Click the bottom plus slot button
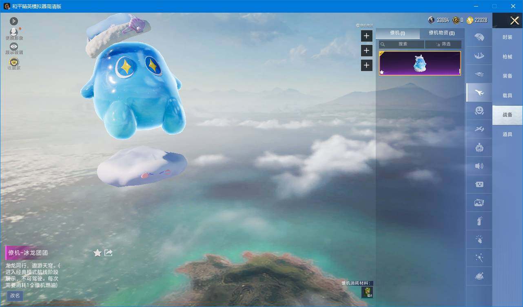 click(x=366, y=65)
